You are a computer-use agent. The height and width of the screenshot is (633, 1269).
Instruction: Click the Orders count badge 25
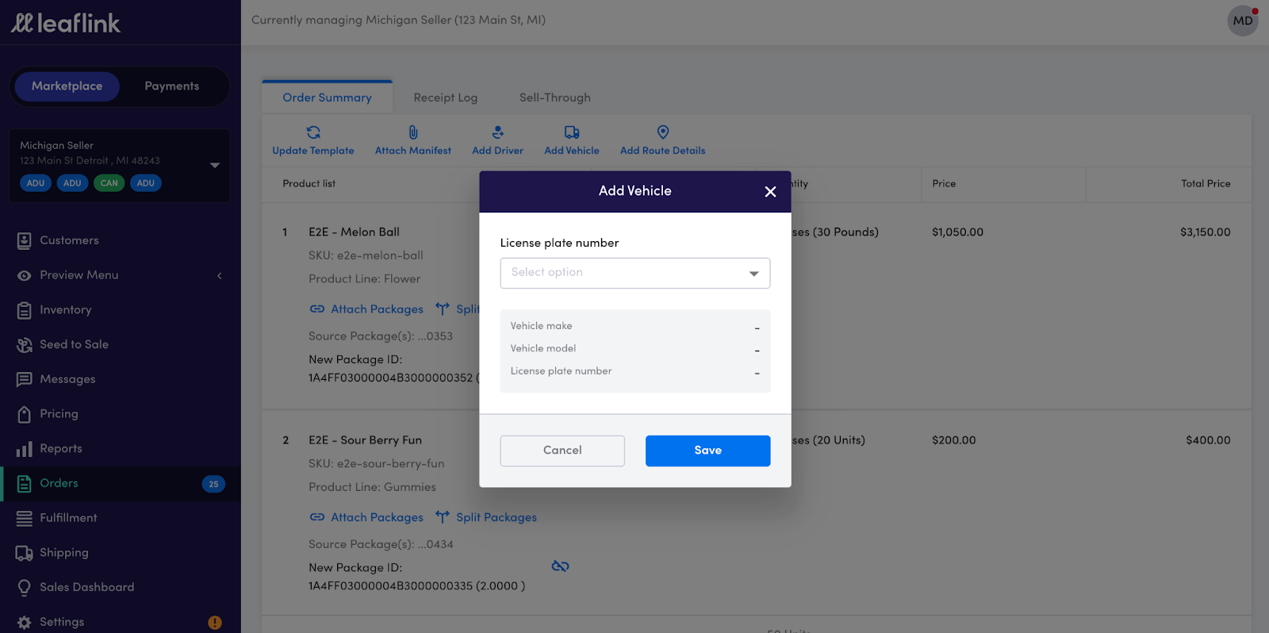click(213, 484)
